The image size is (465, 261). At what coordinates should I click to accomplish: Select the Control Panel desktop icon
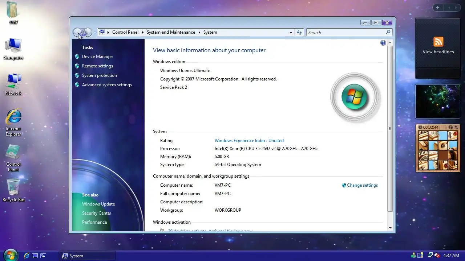click(13, 158)
